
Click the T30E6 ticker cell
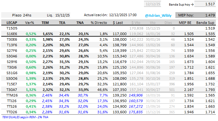(12, 39)
